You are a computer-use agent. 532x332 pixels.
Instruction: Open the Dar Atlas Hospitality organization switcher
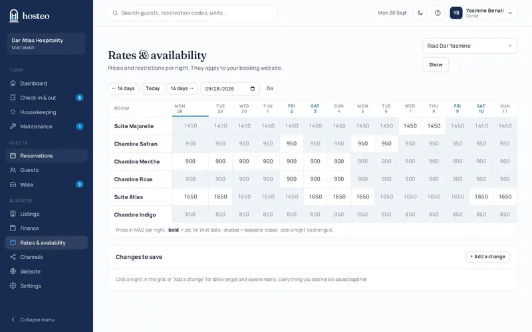(x=47, y=44)
